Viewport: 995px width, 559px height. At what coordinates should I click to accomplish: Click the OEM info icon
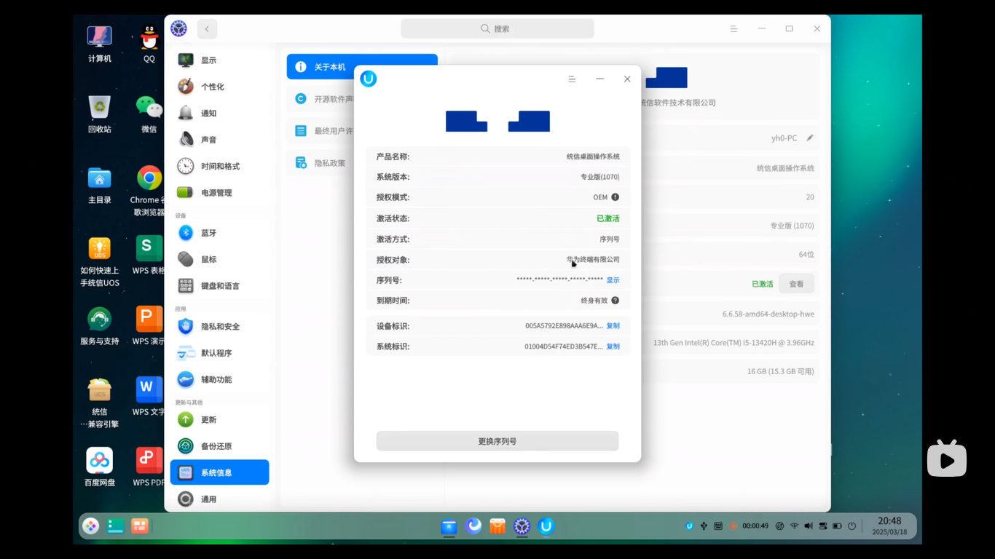(616, 197)
